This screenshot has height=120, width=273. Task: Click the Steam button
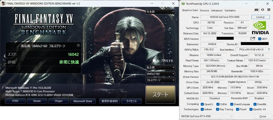click(37, 101)
